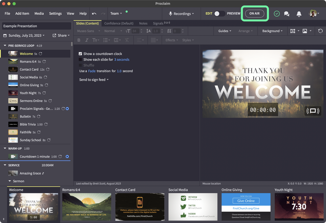Collapse the WARM-UP section
This screenshot has height=223, width=326.
click(5, 148)
